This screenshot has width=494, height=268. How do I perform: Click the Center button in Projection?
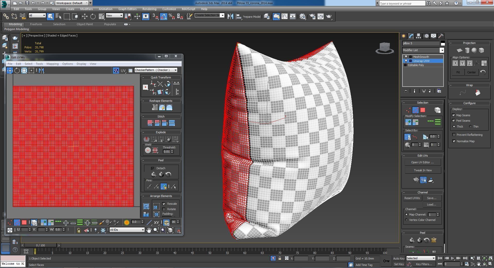coord(471,72)
